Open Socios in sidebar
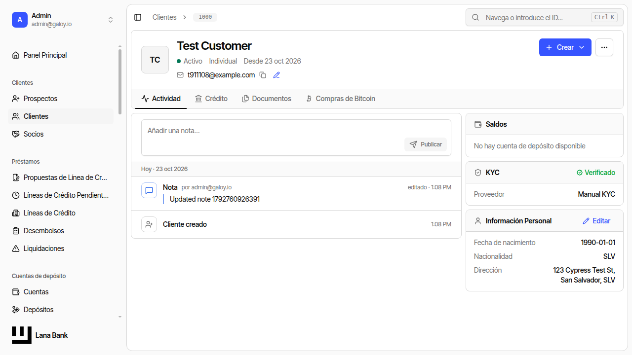The image size is (632, 355). [x=61, y=134]
